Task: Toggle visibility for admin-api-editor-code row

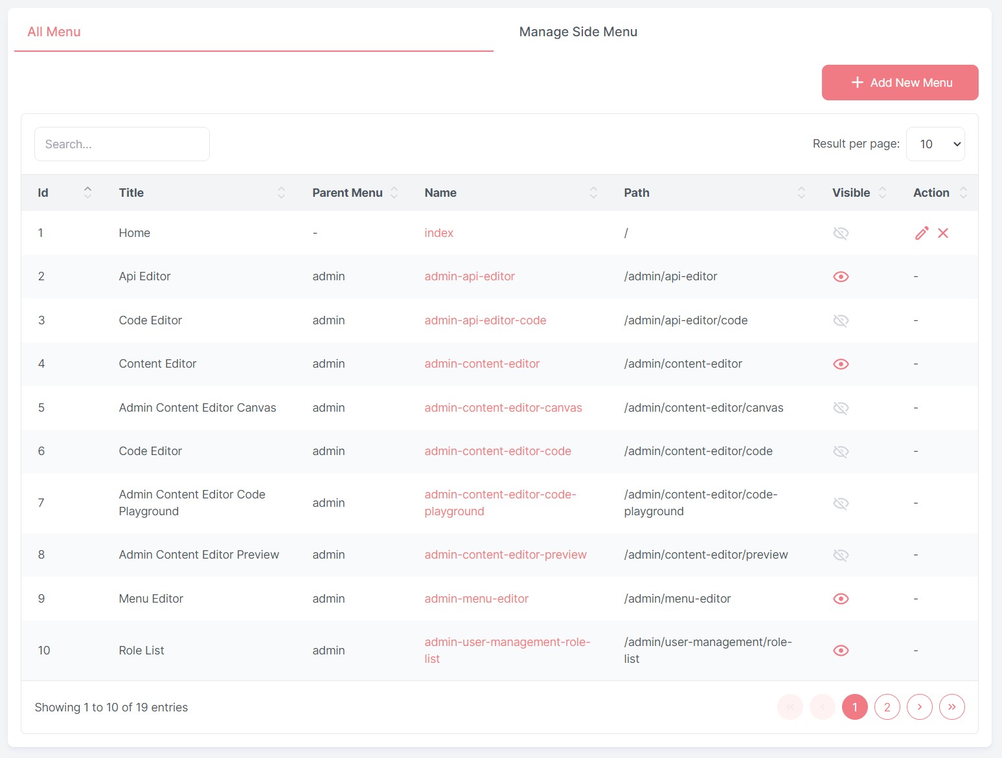Action: [841, 320]
